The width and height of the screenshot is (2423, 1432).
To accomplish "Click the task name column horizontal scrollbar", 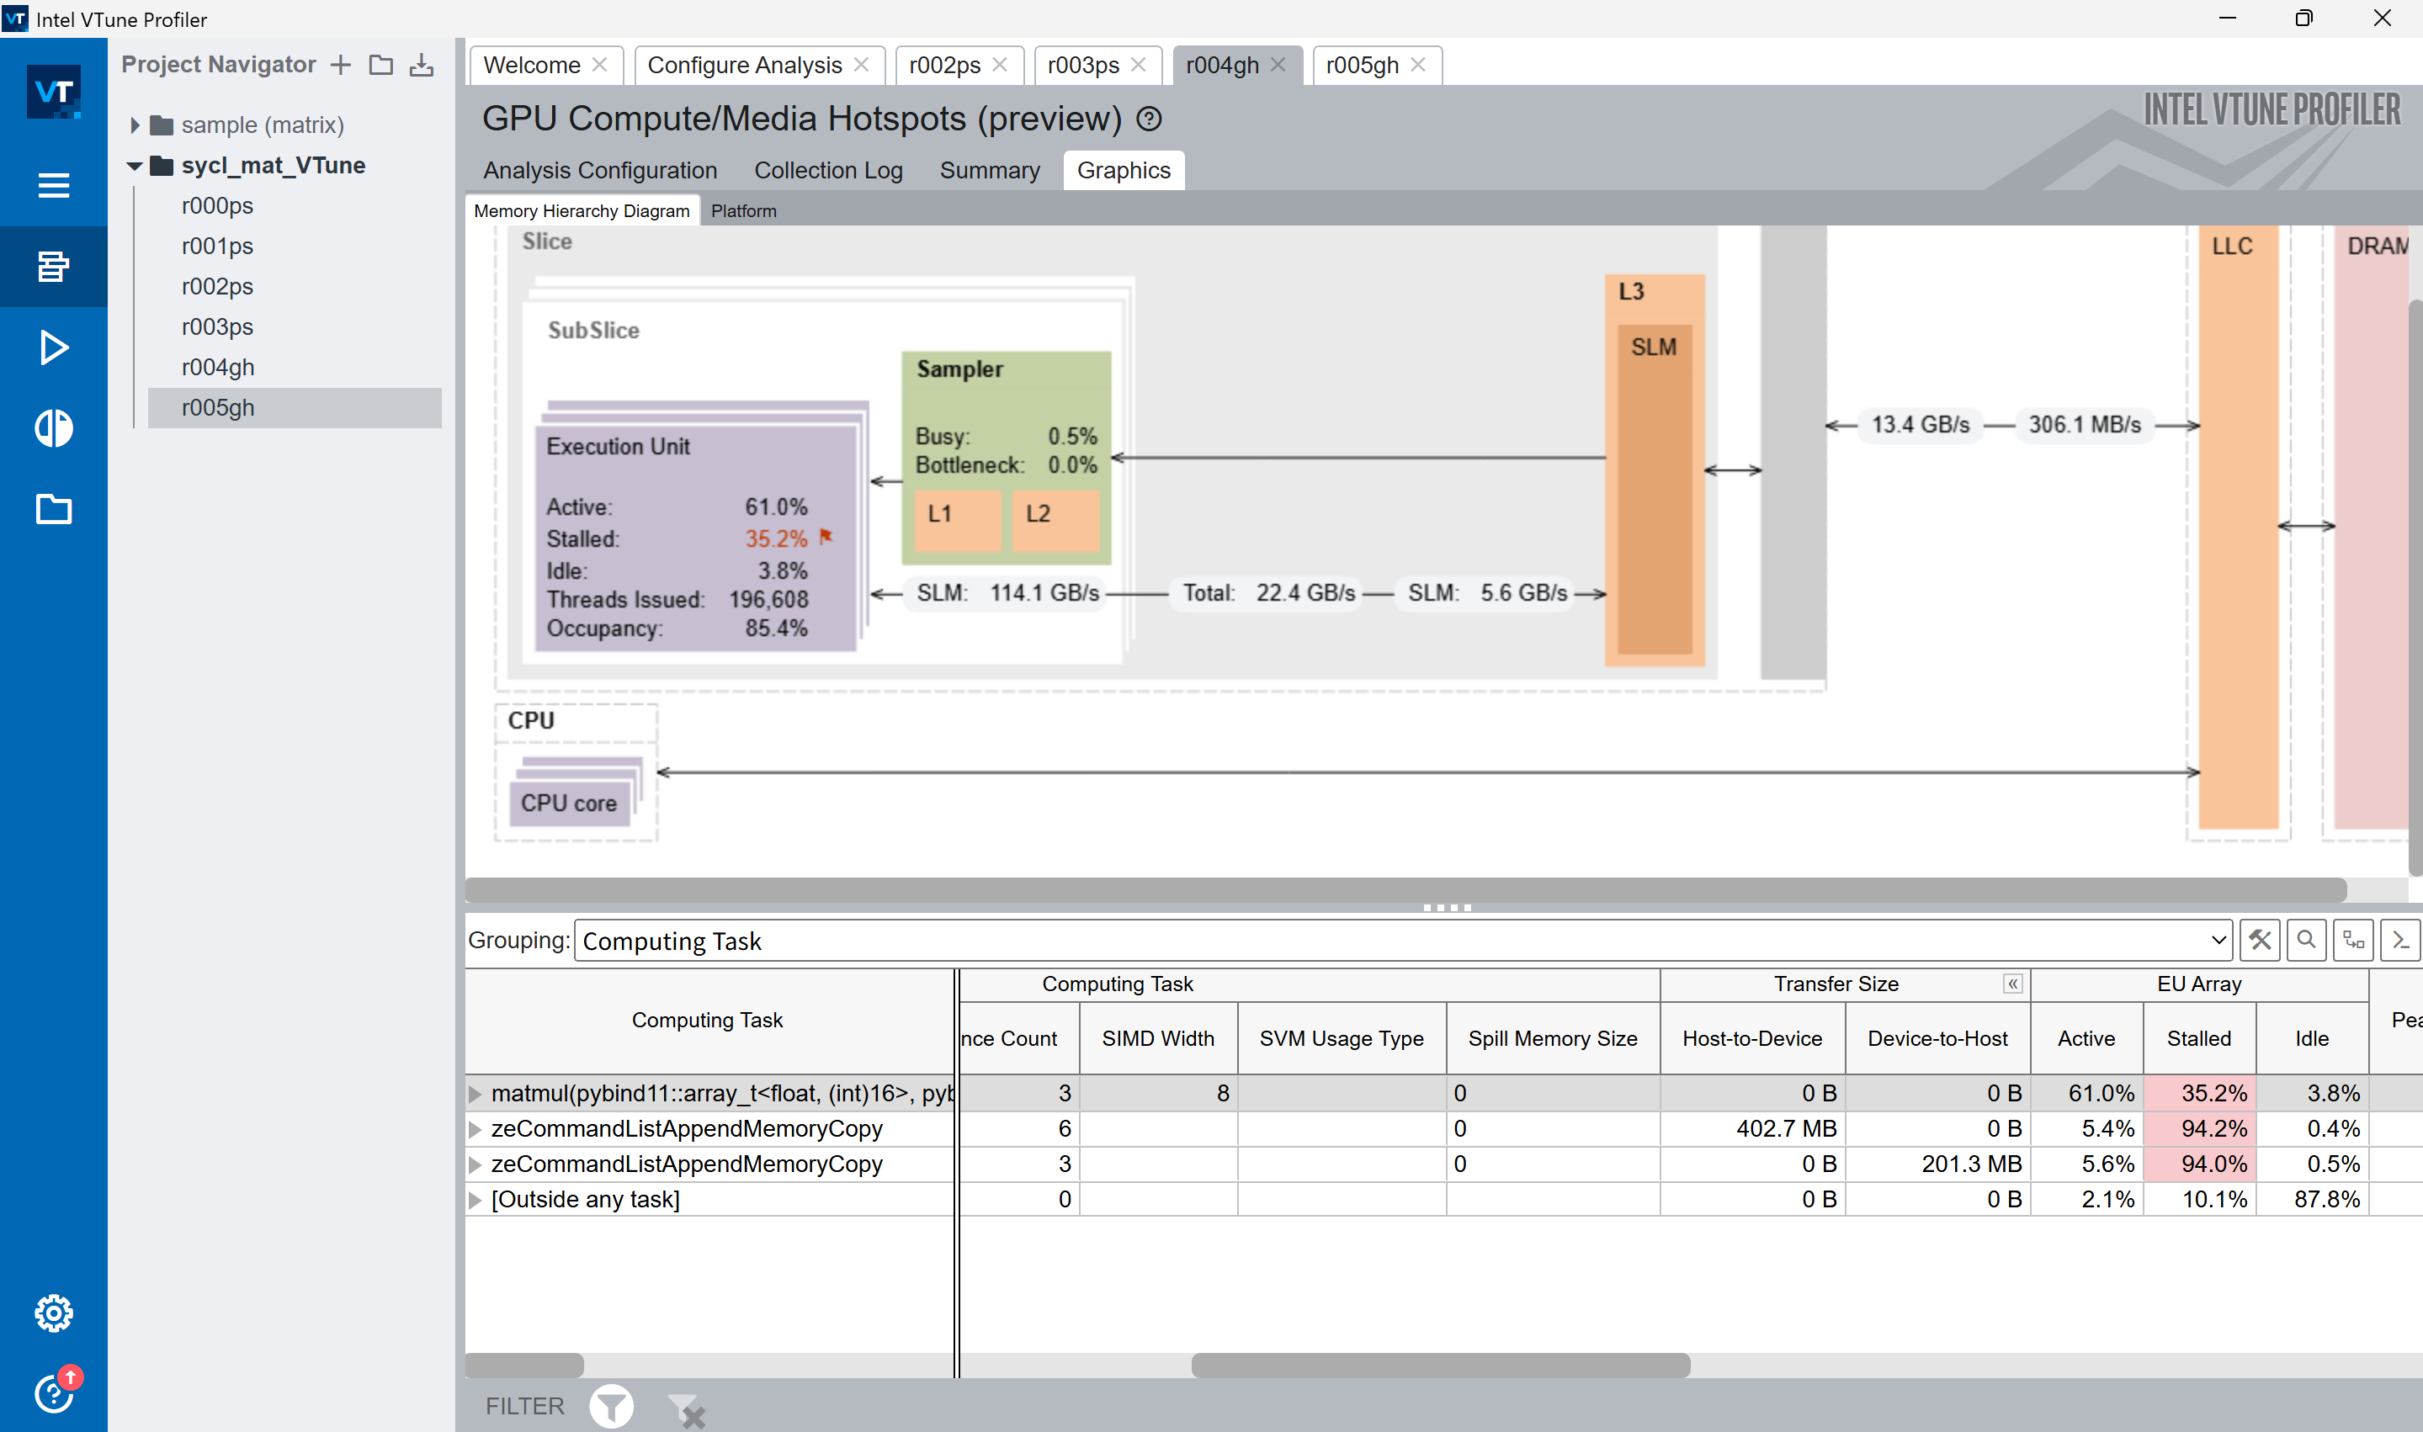I will pos(525,1366).
